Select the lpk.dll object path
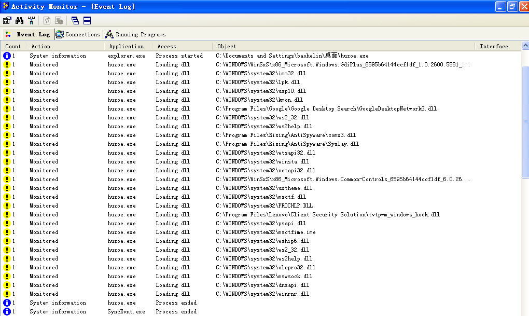 tap(258, 82)
